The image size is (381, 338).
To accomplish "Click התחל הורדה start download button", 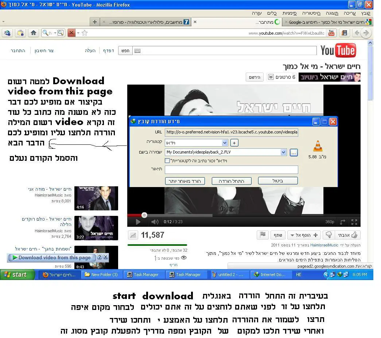I will tap(231, 181).
